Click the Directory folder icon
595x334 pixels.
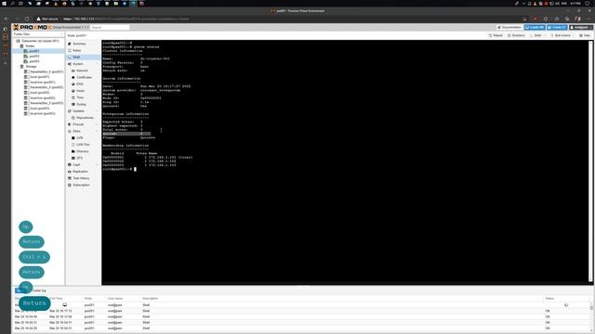73,151
